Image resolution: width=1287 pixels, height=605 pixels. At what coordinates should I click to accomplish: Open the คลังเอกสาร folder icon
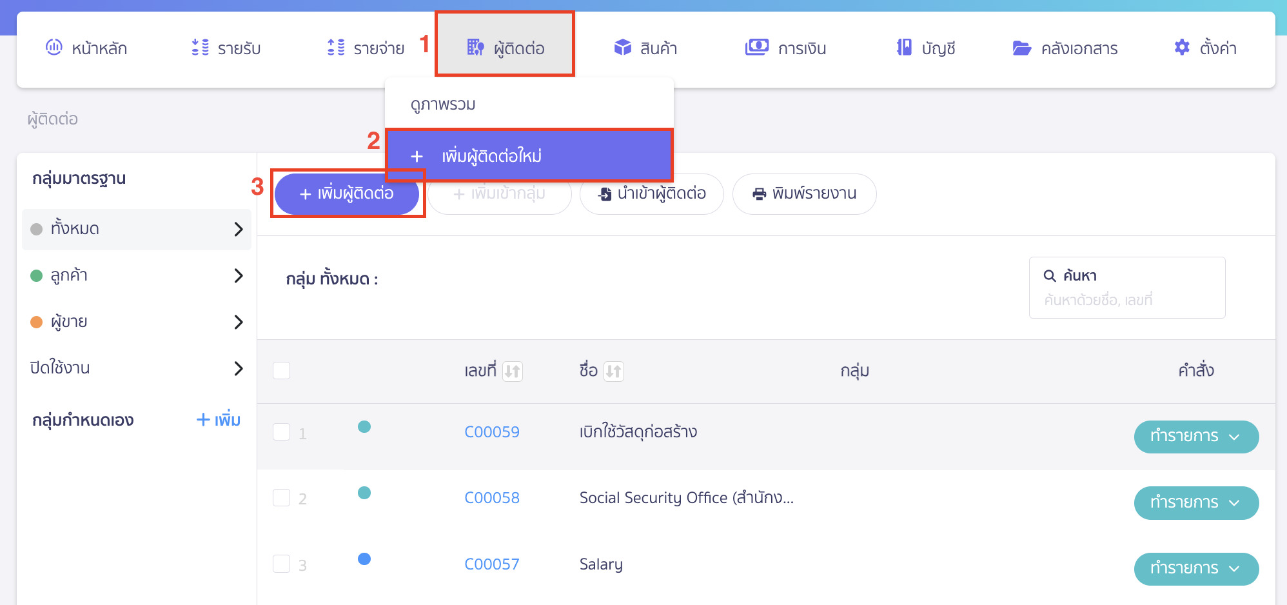pos(1021,48)
